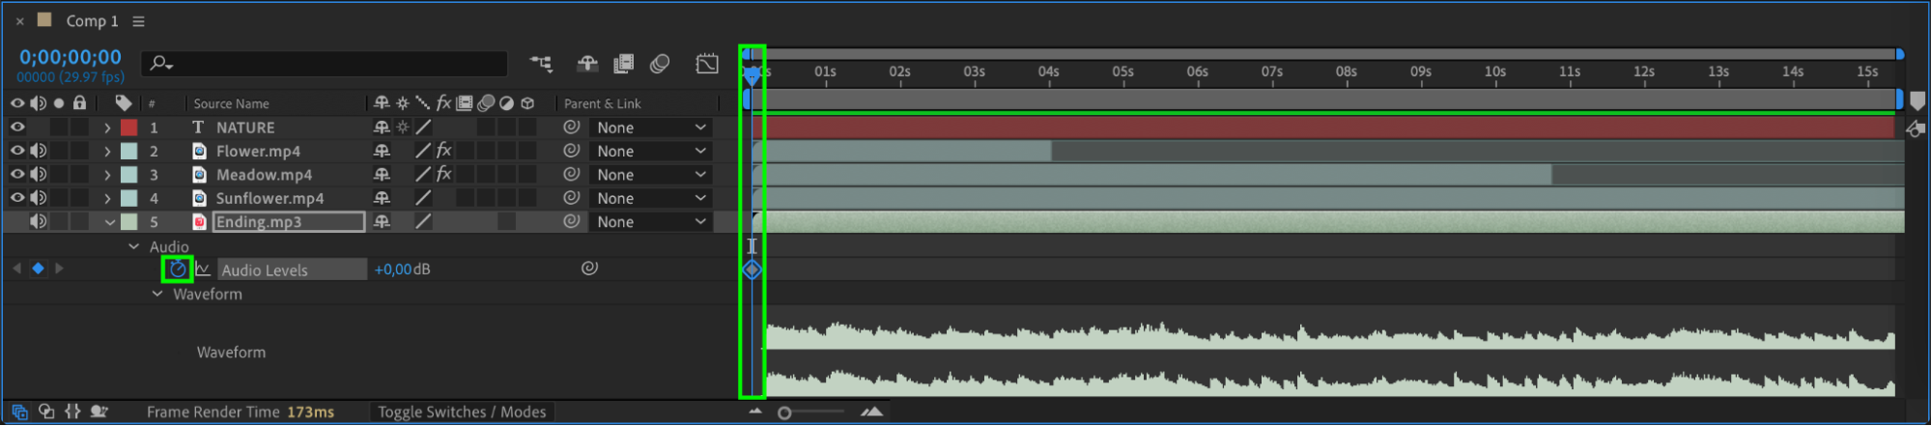Click Audio Levels graph icon beside stopwatch
1931x426 pixels.
pos(203,270)
